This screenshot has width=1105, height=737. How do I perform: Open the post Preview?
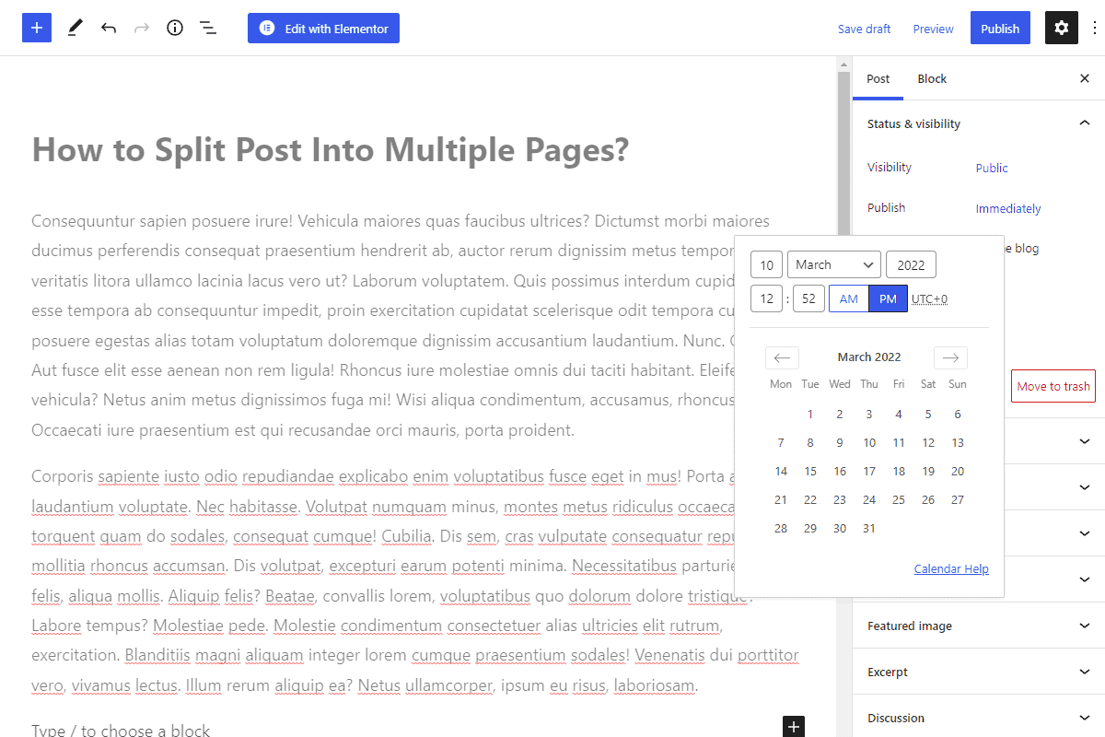point(933,29)
